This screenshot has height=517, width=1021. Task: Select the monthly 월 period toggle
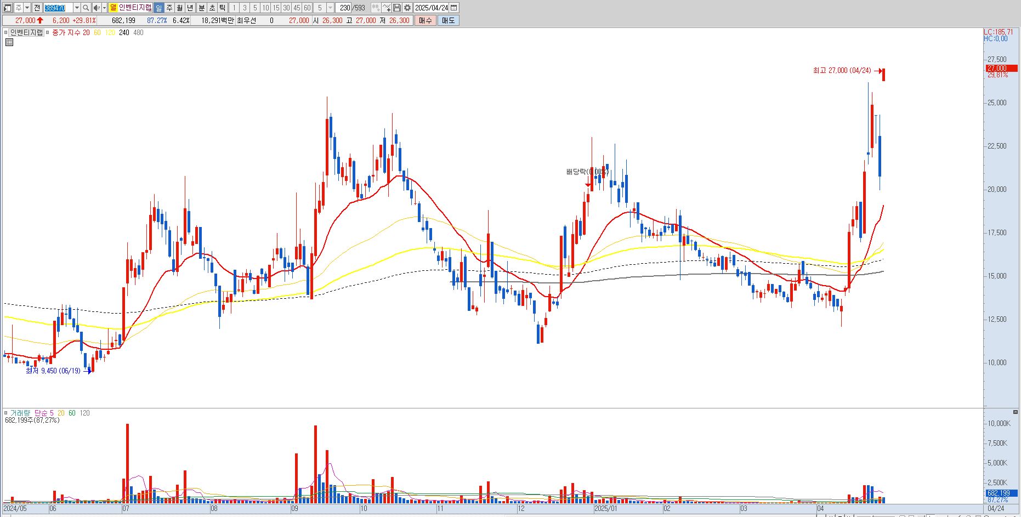179,8
